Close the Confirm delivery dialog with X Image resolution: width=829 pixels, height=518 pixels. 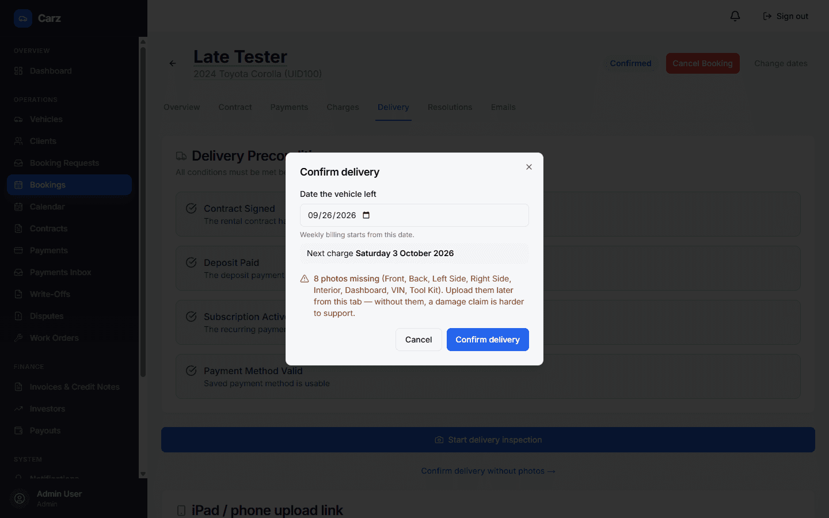(x=529, y=167)
